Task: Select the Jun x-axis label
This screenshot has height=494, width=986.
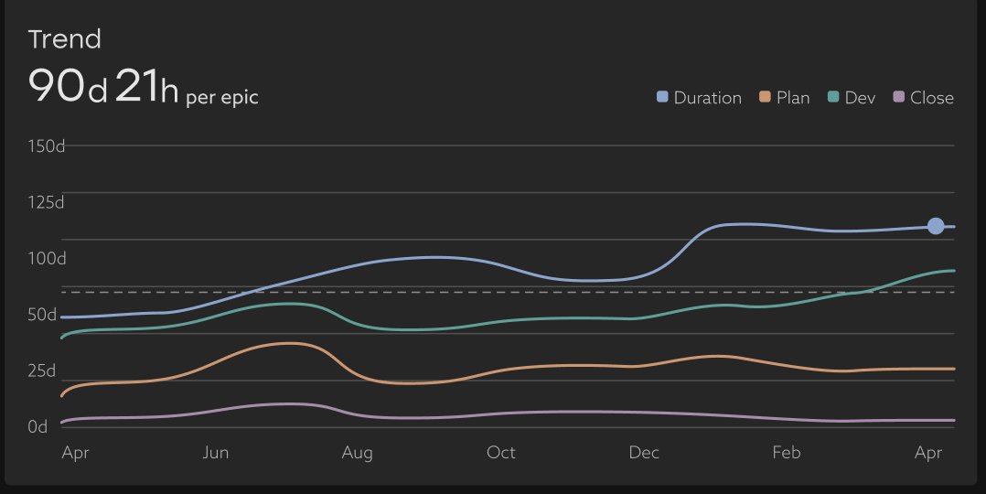Action: 216,453
